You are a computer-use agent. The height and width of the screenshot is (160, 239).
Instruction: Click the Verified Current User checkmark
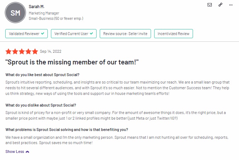pos(92,33)
